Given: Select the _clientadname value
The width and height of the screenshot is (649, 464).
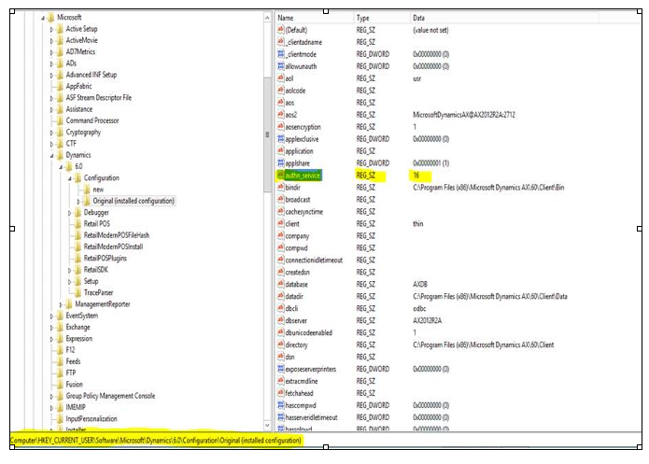Looking at the screenshot, I should pos(303,42).
